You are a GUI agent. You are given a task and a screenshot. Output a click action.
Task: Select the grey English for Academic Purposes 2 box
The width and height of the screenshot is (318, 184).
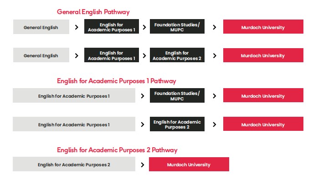tap(74, 164)
